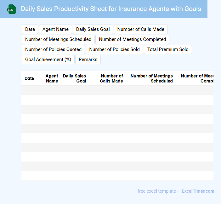Select the Agent Name tag
Screen dimensions: 221x204
point(55,29)
